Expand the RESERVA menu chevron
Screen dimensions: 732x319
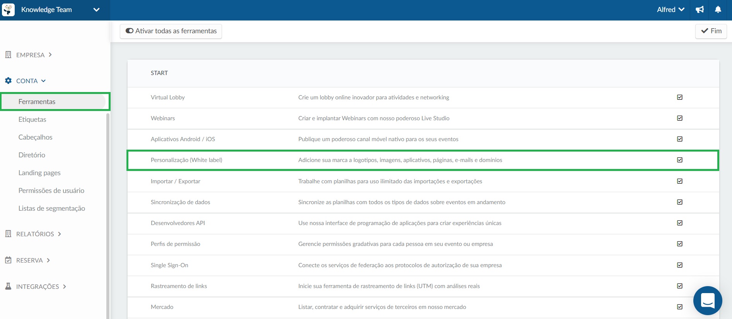[48, 260]
